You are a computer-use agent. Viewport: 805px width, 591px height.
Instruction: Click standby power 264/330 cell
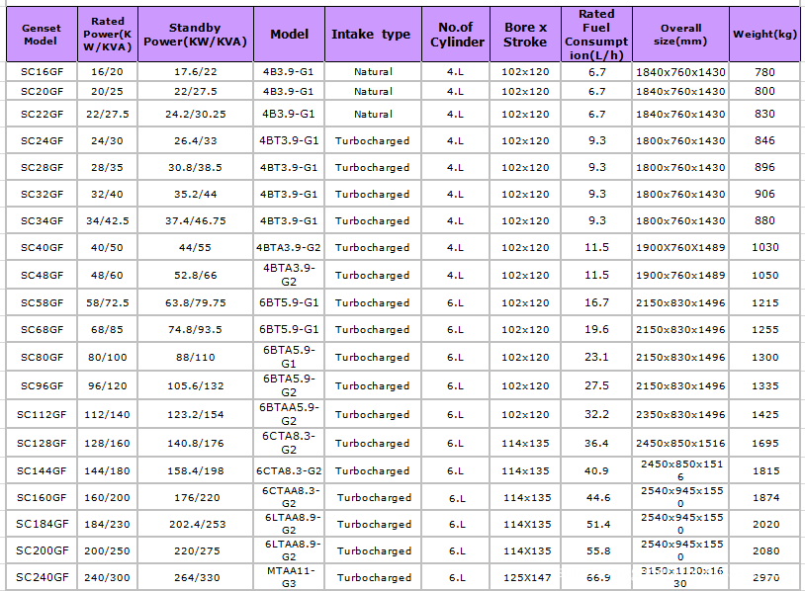(197, 578)
